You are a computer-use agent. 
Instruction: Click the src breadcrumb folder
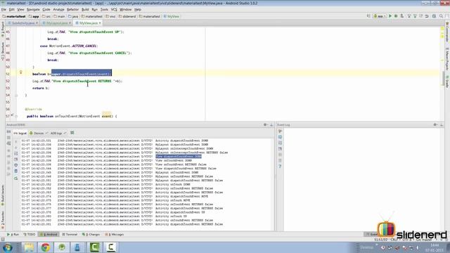46,16
